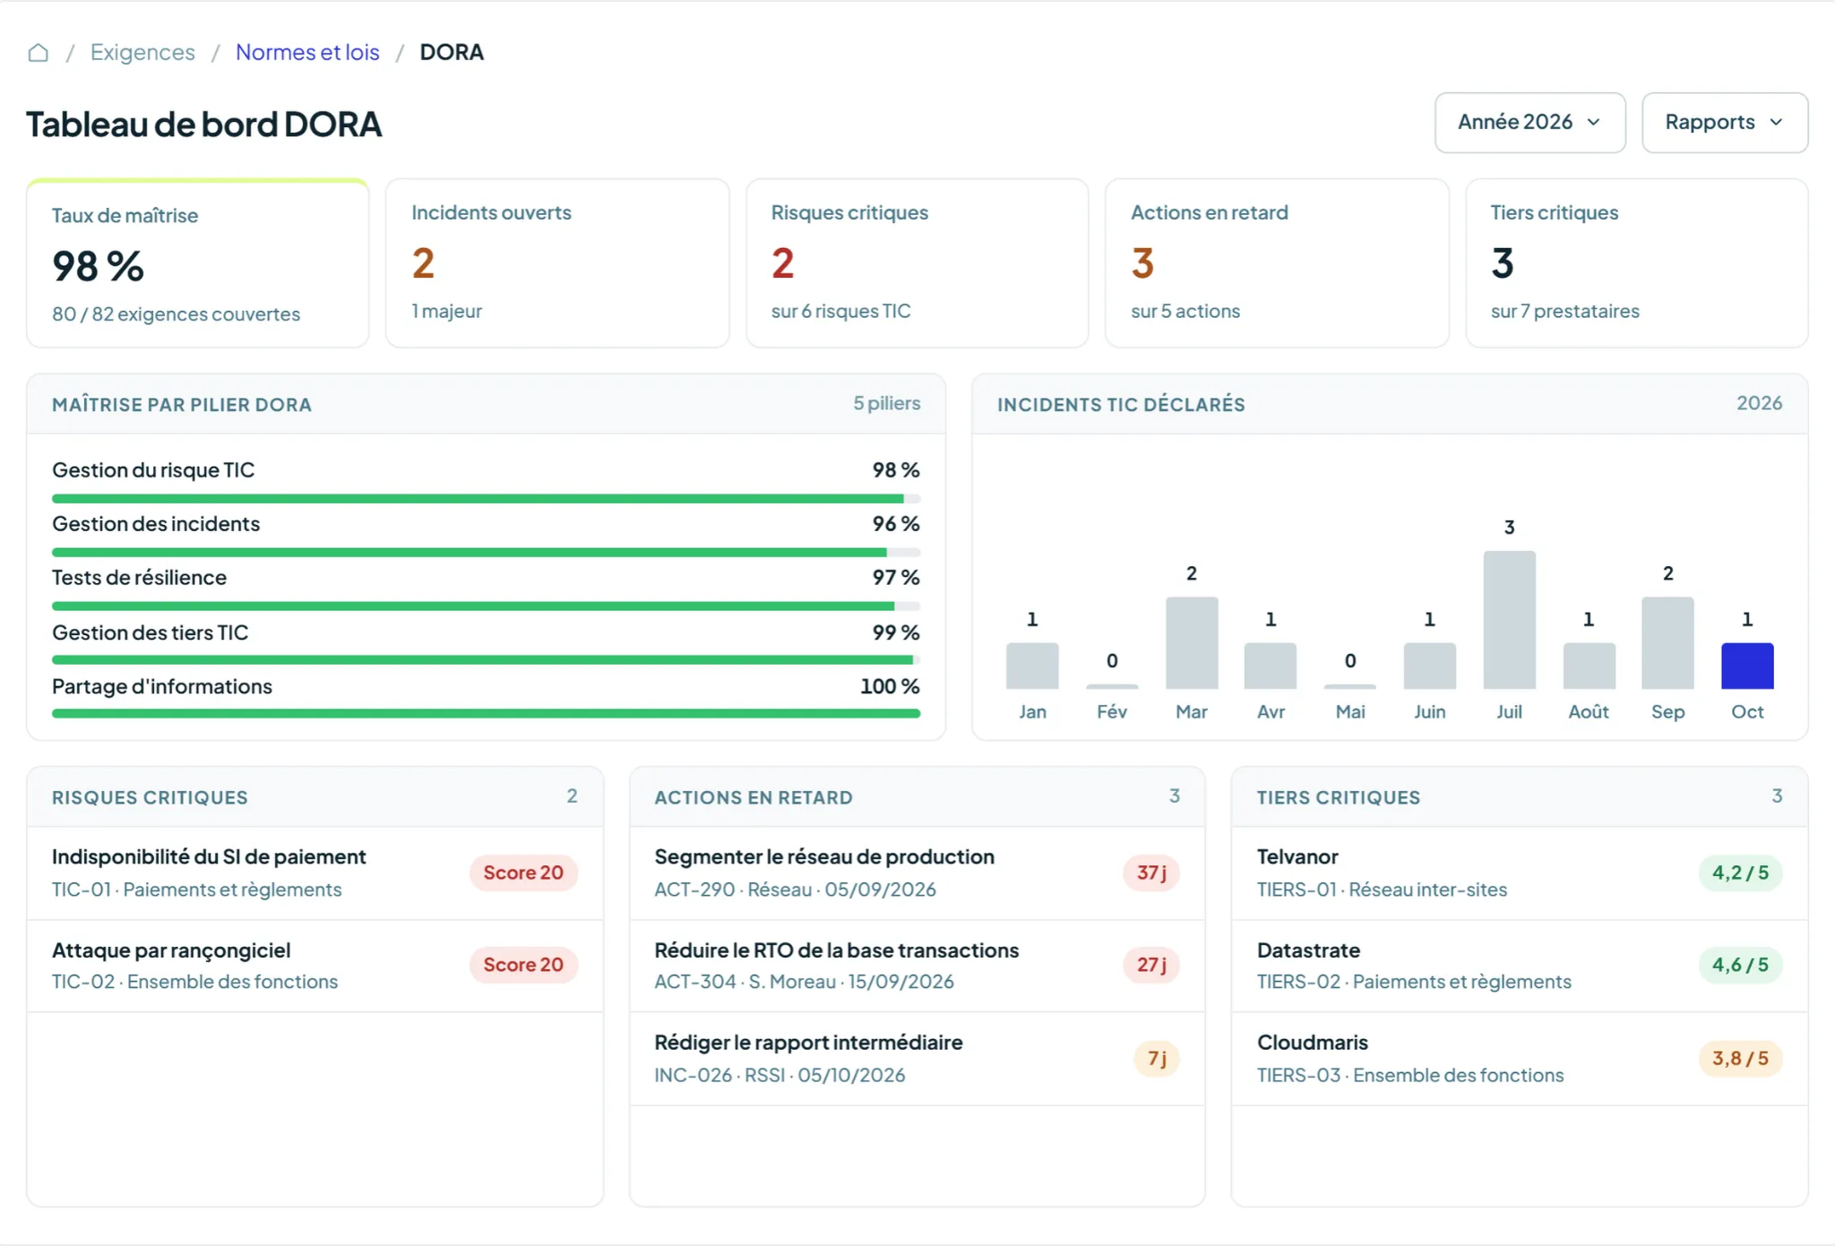1835x1246 pixels.
Task: Expand the Rapports dropdown
Action: coord(1724,122)
